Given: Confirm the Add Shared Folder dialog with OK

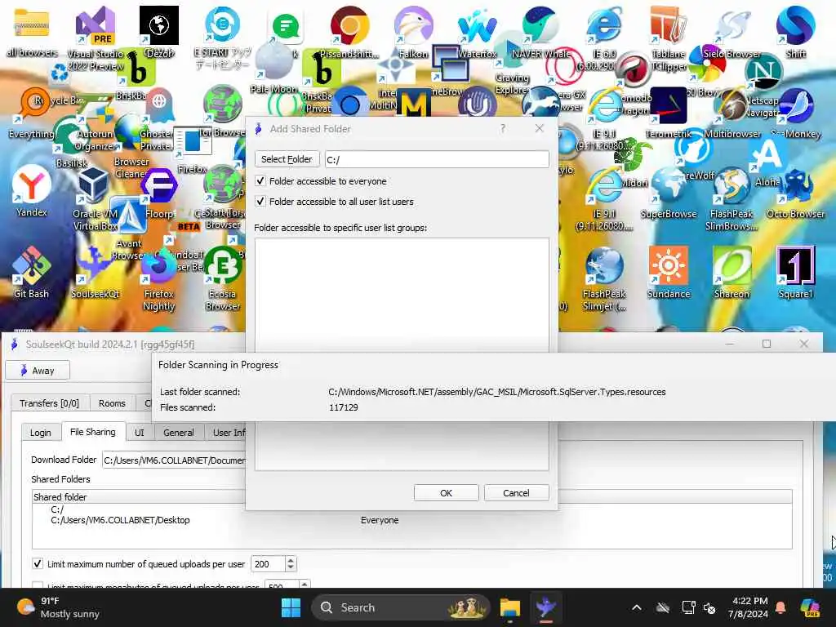Looking at the screenshot, I should [x=447, y=493].
